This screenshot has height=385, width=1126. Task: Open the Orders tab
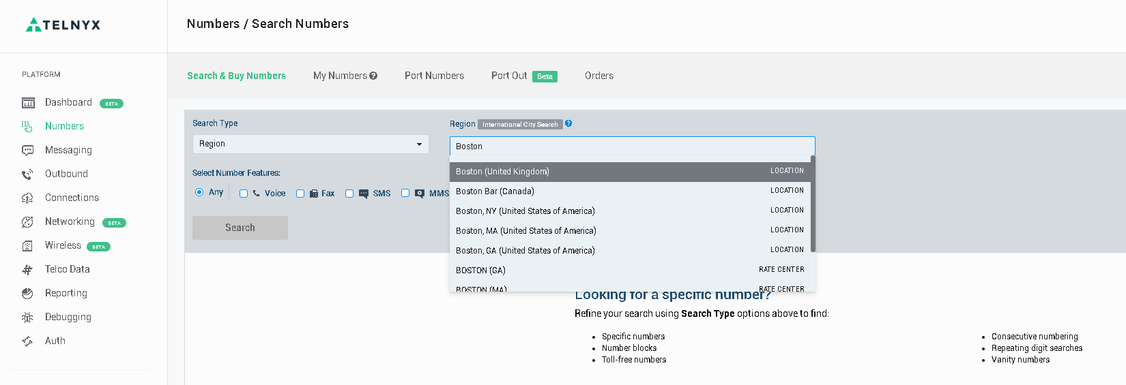coord(599,76)
